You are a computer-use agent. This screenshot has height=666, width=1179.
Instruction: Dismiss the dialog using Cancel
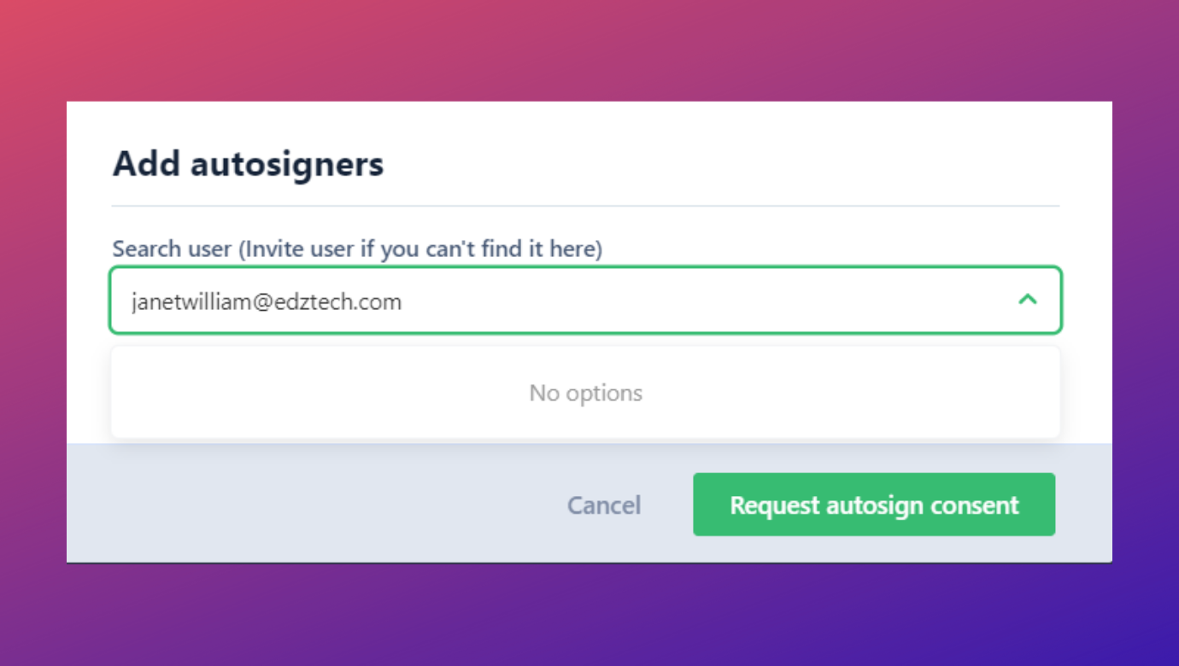(x=604, y=505)
